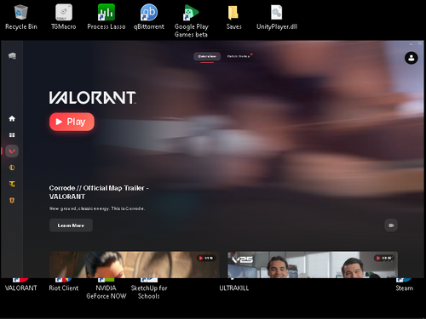Open TGMacro desktop shortcut

[x=64, y=17]
